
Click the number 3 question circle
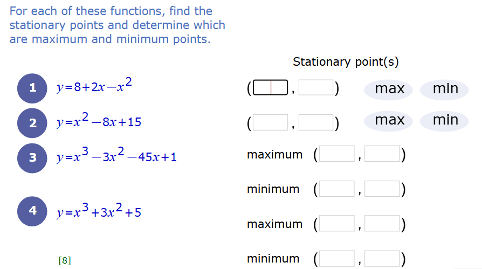pos(32,158)
